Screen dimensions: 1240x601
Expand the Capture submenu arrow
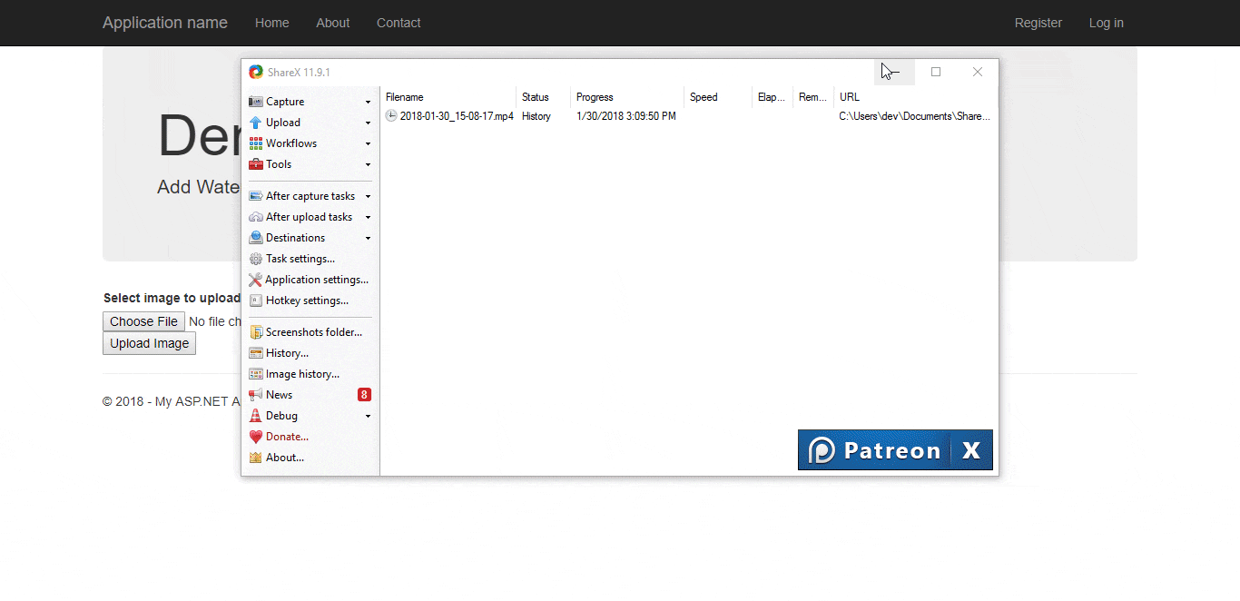coord(368,103)
